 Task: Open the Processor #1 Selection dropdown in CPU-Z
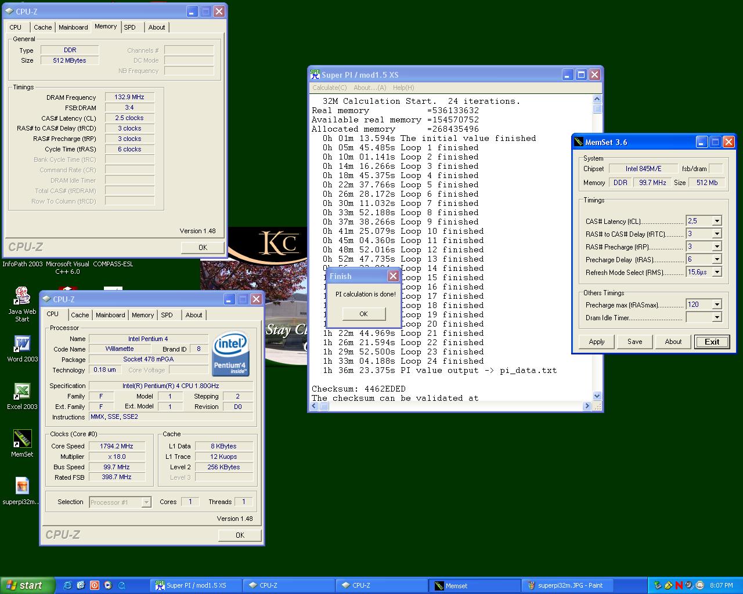[146, 502]
